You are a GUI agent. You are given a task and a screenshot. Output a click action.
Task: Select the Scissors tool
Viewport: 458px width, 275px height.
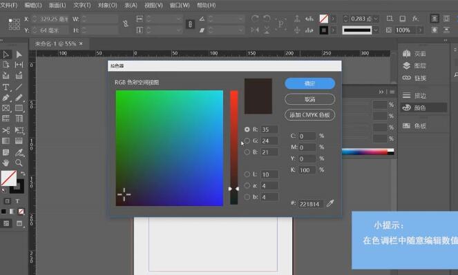pyautogui.click(x=6, y=130)
